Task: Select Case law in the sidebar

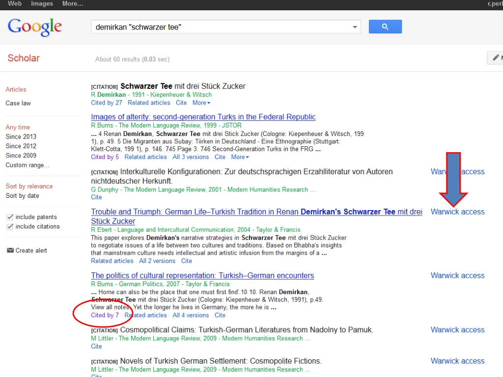Action: 18,103
